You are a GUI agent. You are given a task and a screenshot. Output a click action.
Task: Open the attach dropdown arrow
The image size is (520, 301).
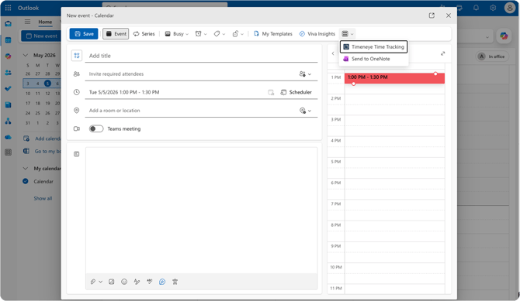click(x=100, y=282)
